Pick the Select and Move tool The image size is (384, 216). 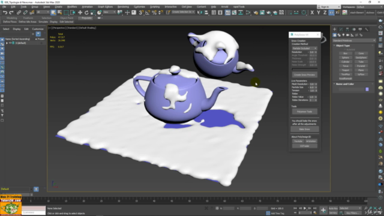coord(80,13)
